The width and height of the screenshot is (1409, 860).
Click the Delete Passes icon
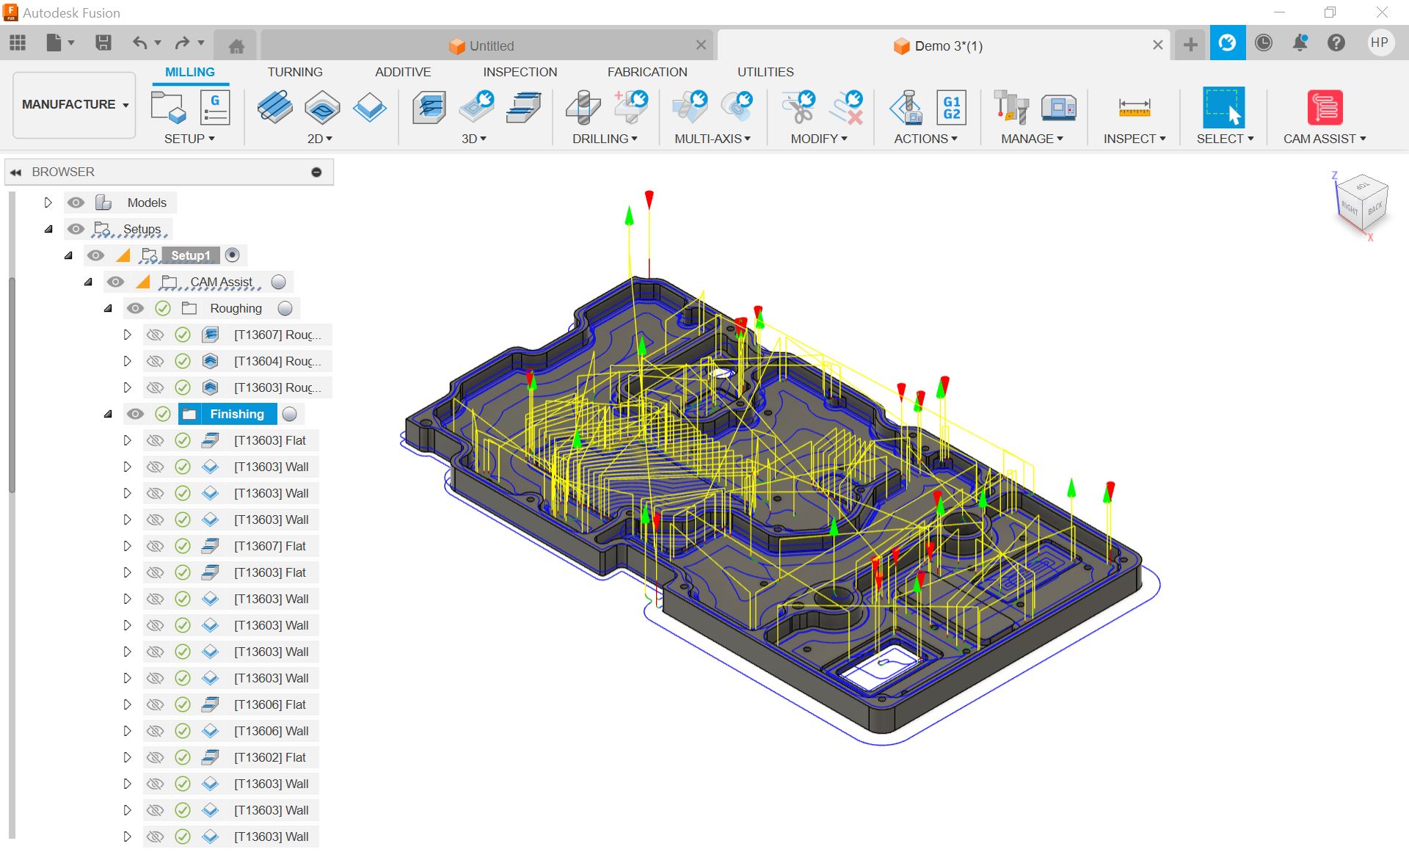[x=845, y=108]
